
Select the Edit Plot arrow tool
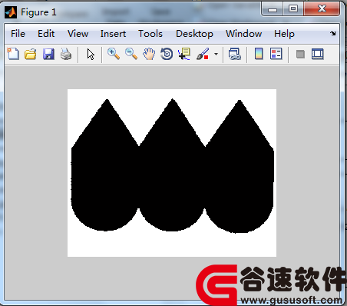click(x=91, y=55)
